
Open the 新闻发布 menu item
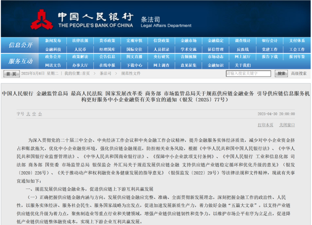coord(53,41)
